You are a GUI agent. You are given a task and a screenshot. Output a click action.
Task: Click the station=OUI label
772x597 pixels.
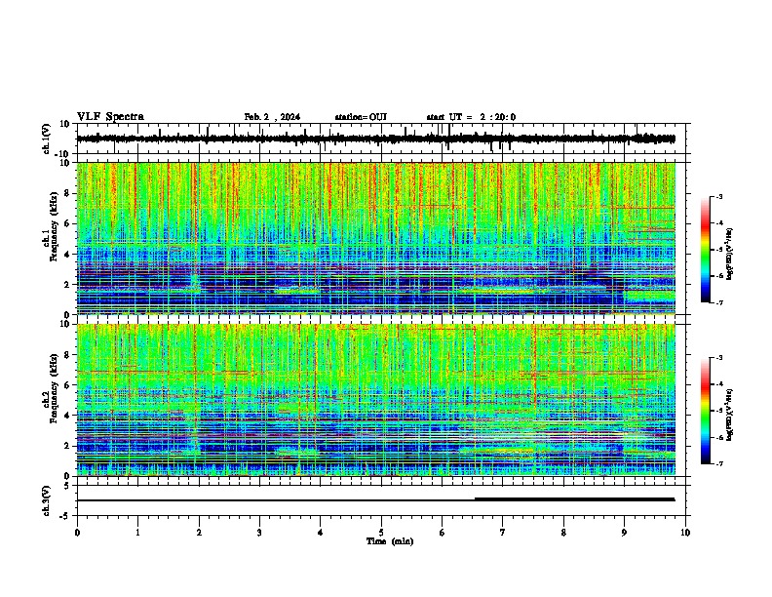tap(361, 117)
